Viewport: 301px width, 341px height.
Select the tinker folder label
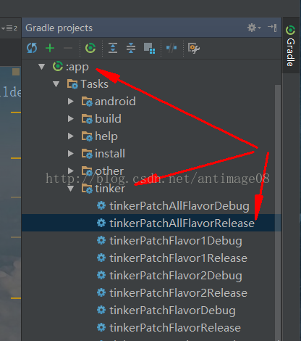[110, 189]
